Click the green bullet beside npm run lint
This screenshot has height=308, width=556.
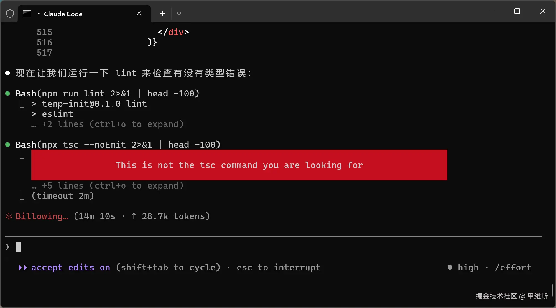8,93
